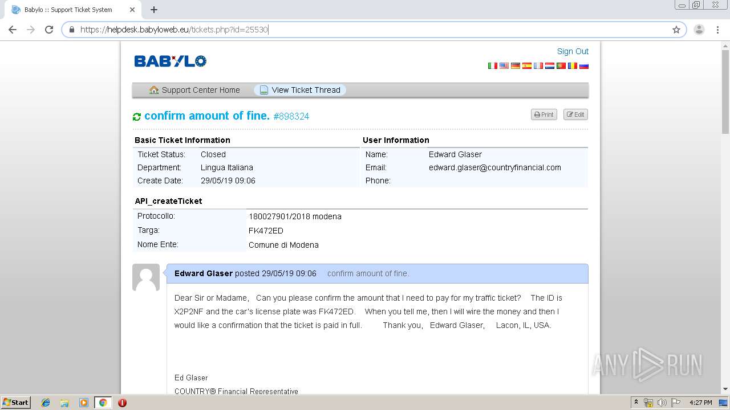Viewport: 730px width, 410px height.
Task: Click the API_createTicket section heading
Action: (168, 201)
